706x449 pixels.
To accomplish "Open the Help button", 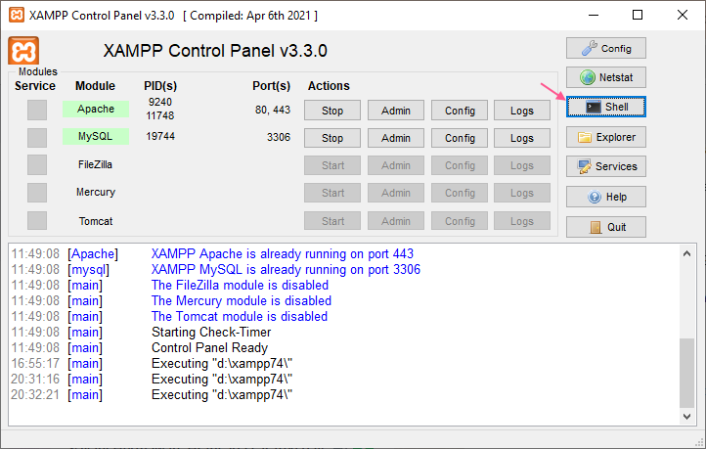I will point(605,197).
